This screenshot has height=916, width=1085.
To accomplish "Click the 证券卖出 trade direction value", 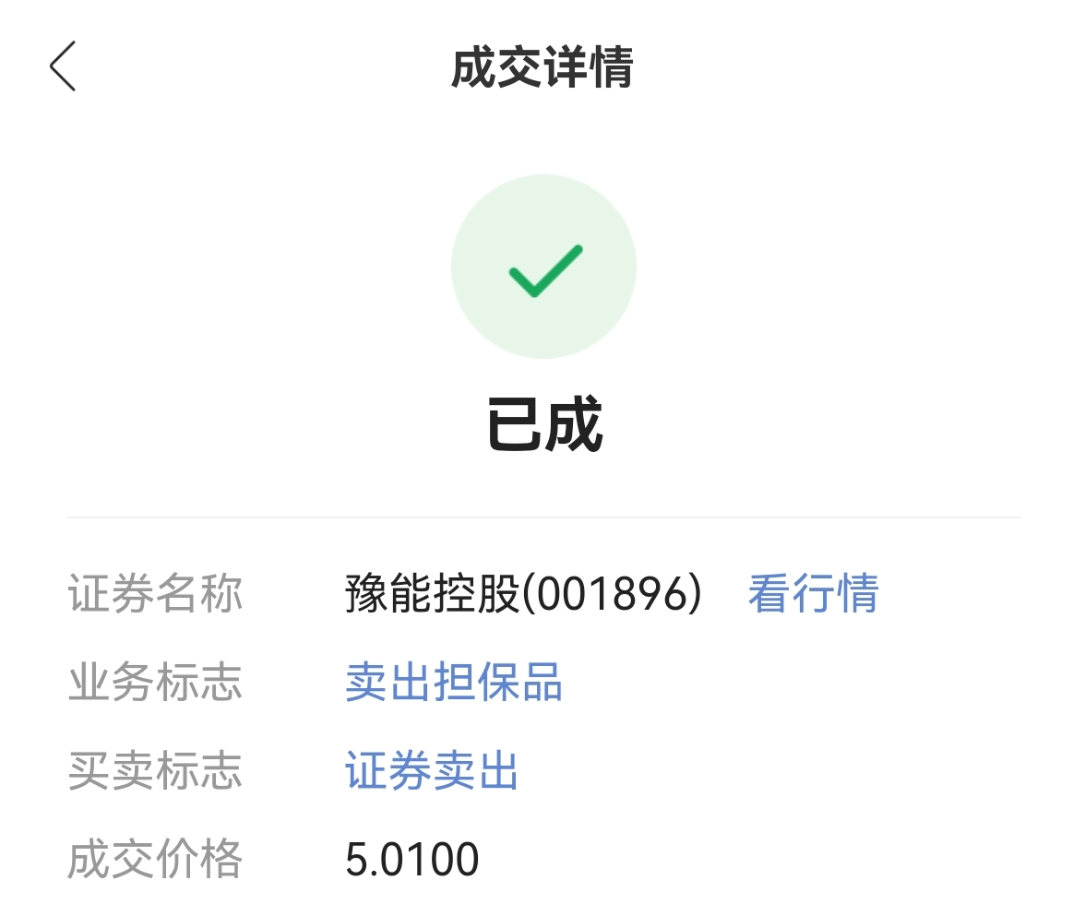I will (x=432, y=771).
